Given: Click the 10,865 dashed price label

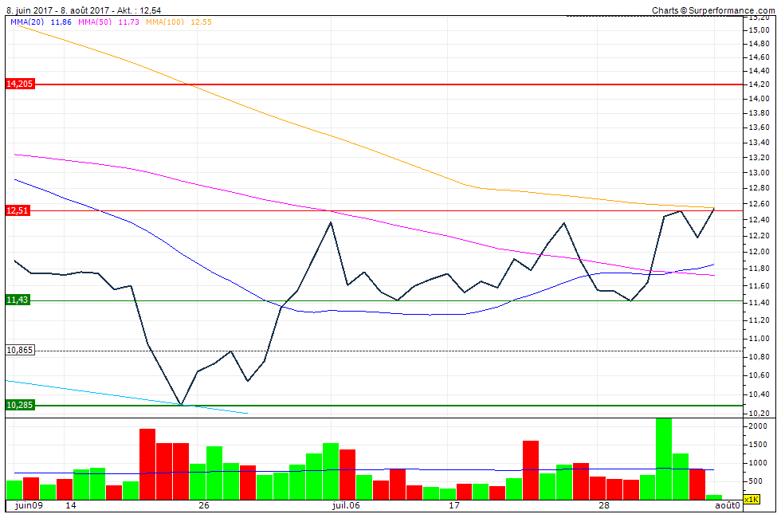Looking at the screenshot, I should 20,350.
